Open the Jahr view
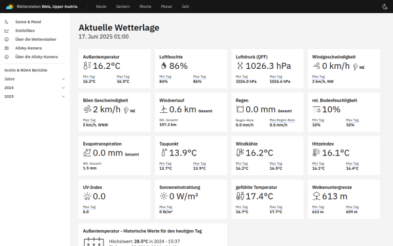This screenshot has height=246, width=393. tap(185, 7)
